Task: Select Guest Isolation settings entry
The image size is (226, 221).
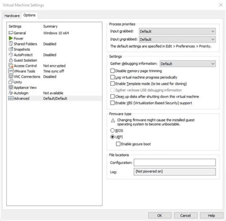Action: pyautogui.click(x=25, y=60)
